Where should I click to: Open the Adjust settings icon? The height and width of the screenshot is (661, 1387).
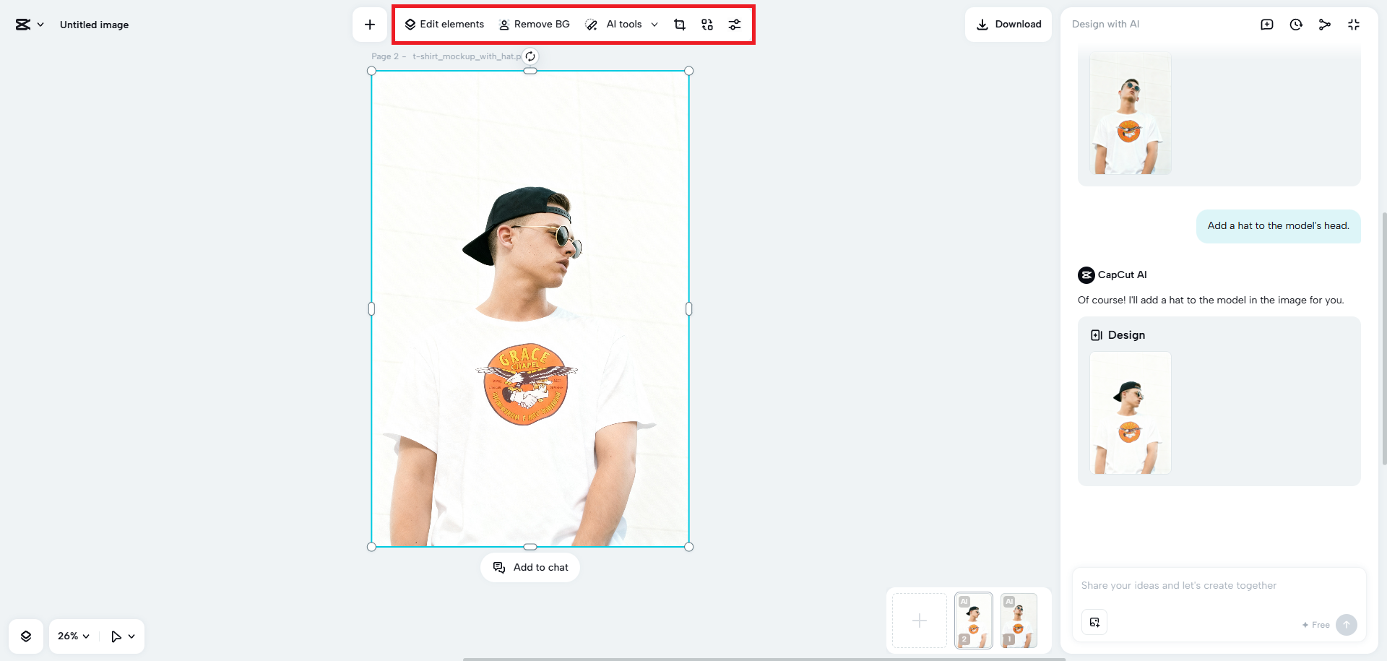pyautogui.click(x=735, y=24)
